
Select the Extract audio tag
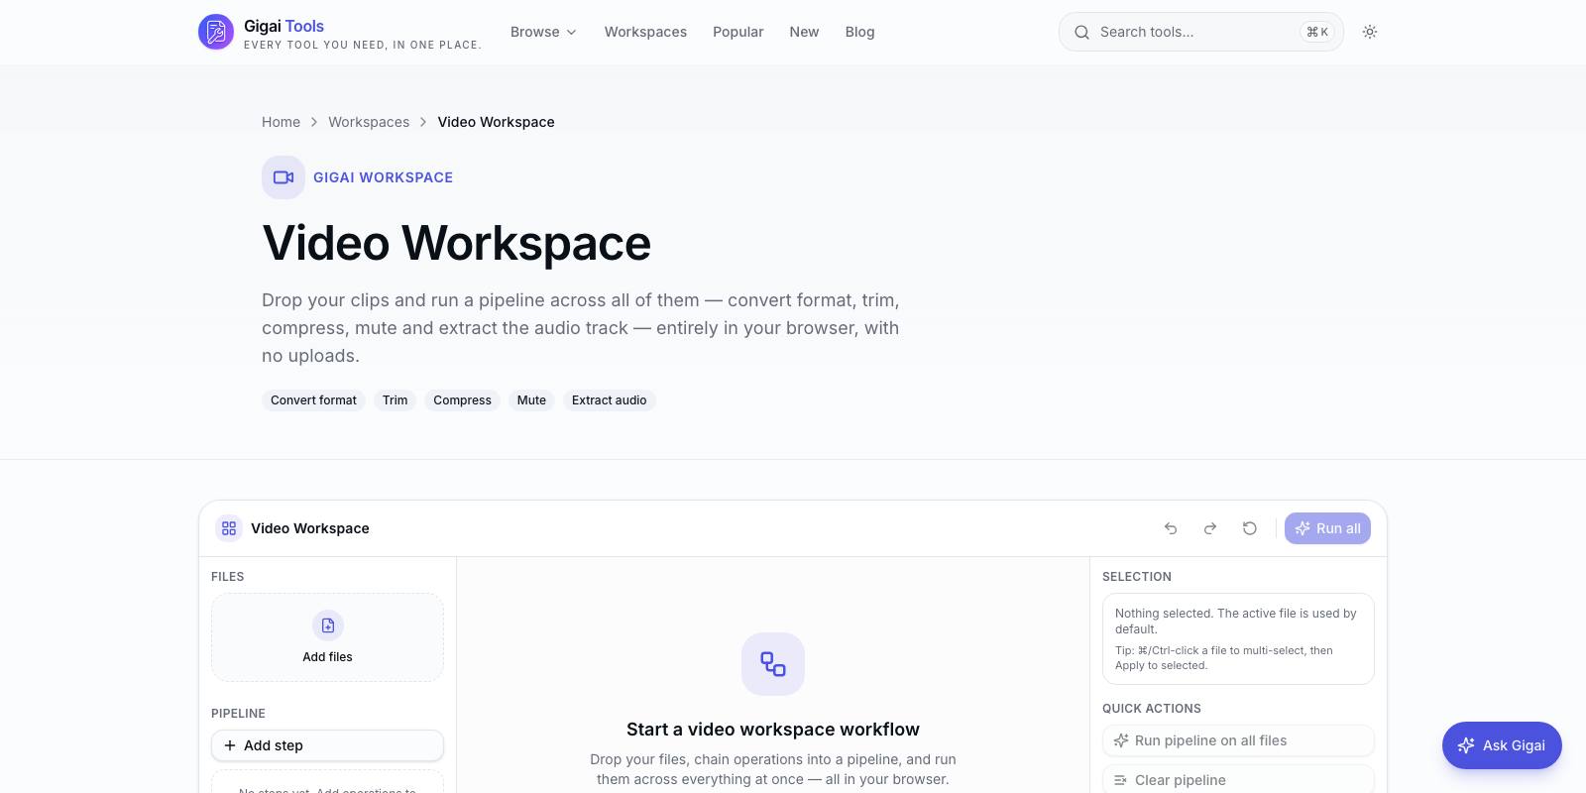click(609, 400)
